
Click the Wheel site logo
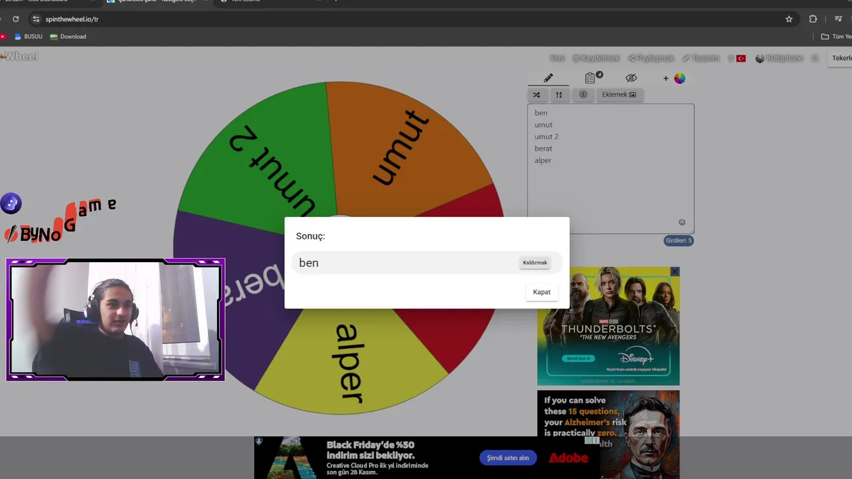tap(19, 57)
